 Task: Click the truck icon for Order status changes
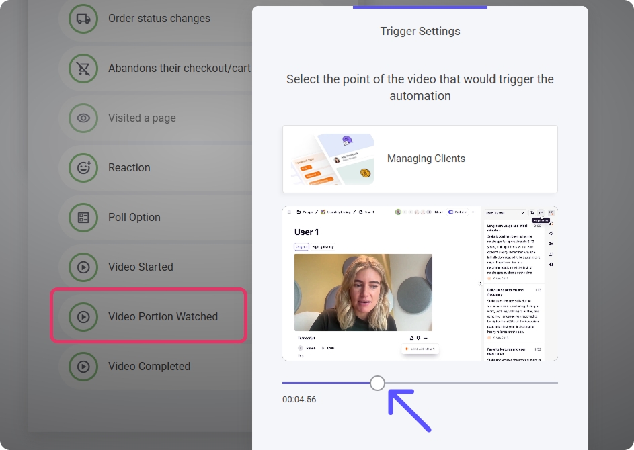[83, 19]
